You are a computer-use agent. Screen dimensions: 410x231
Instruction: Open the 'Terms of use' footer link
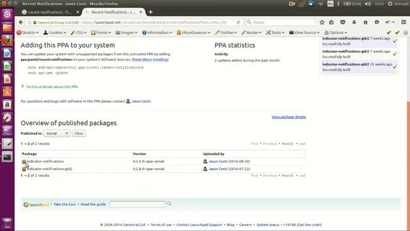161,225
